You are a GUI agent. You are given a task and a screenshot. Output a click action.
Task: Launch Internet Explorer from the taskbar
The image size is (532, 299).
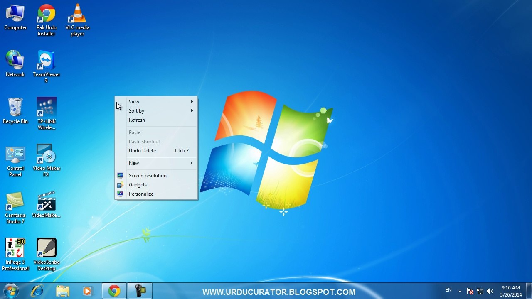(x=37, y=291)
